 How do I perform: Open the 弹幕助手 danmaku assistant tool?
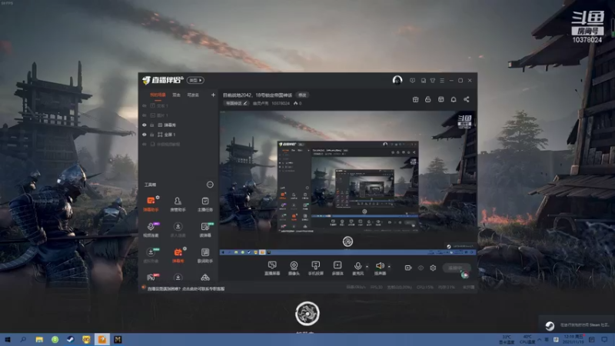(151, 204)
